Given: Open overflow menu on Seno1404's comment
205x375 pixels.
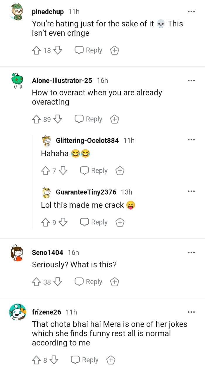Looking at the screenshot, I should point(191,252).
